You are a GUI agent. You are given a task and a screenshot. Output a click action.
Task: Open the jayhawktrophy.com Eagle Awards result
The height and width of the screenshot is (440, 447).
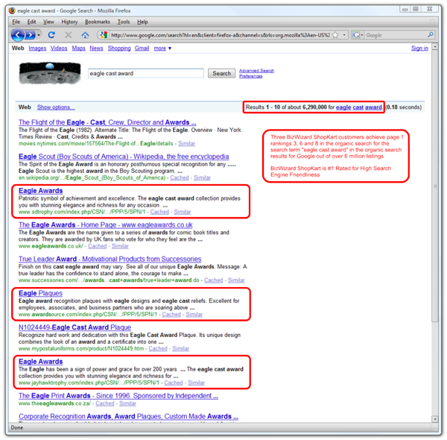click(x=41, y=362)
